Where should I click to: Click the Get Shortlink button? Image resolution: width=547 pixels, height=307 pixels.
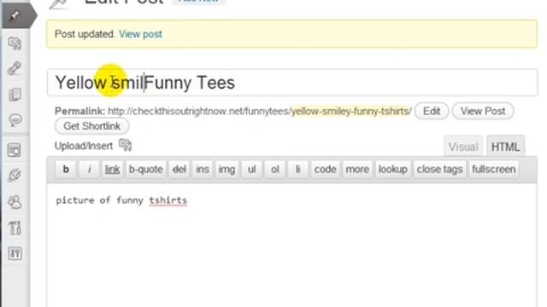pyautogui.click(x=91, y=126)
